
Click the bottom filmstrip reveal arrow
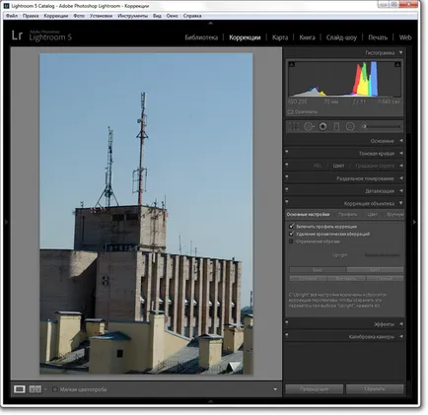click(x=211, y=401)
